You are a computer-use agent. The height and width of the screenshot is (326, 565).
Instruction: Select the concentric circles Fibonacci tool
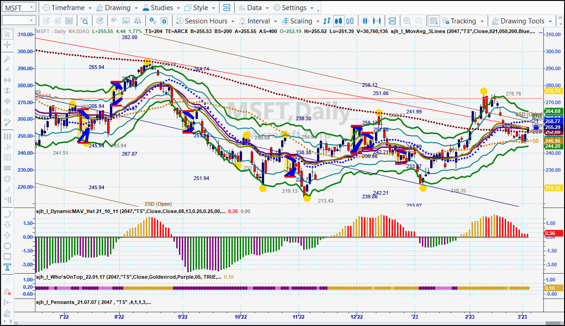click(7, 179)
